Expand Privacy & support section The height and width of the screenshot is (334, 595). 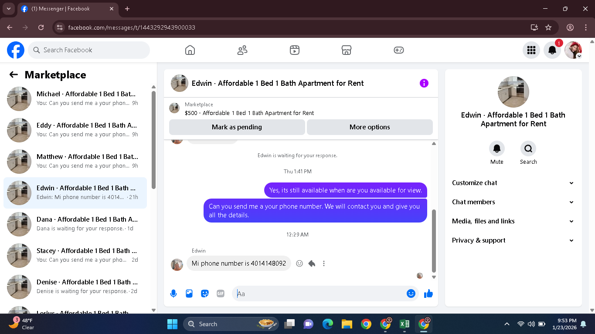coord(513,240)
